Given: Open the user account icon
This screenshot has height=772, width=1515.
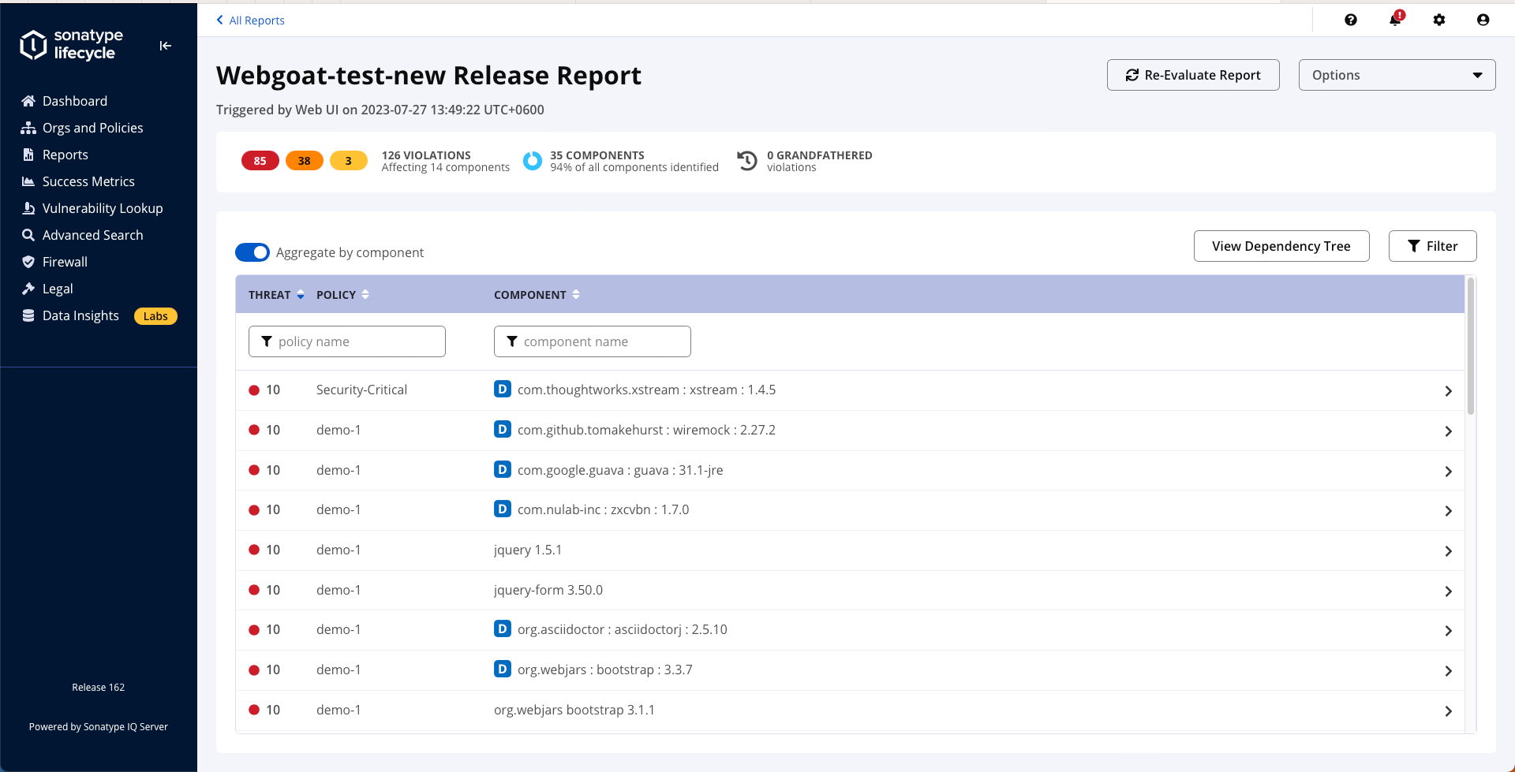Looking at the screenshot, I should (1483, 20).
